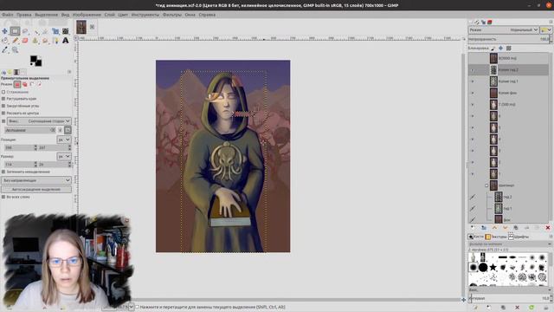Select the Rectangle Select tool
The width and height of the screenshot is (554, 312).
click(x=15, y=31)
